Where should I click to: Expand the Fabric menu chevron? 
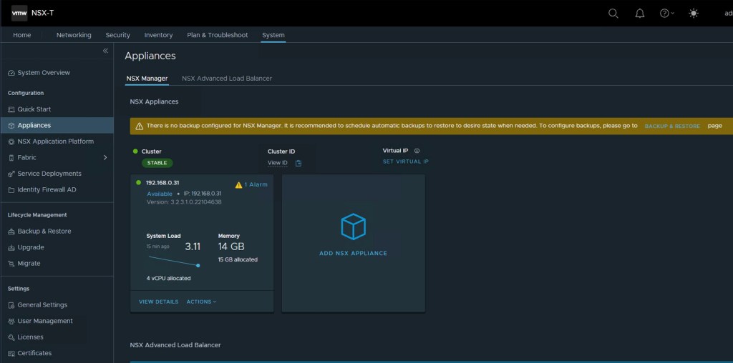pyautogui.click(x=105, y=157)
